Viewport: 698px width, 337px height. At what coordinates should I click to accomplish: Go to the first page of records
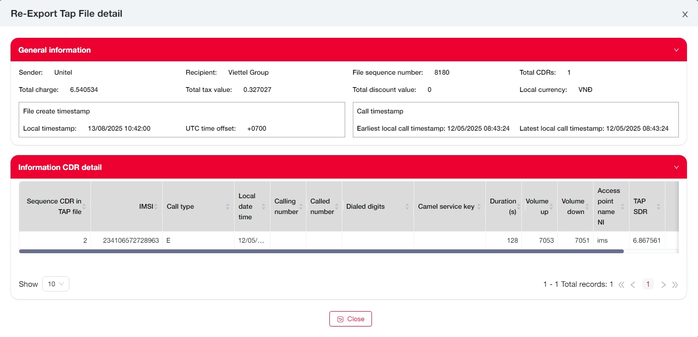point(621,285)
